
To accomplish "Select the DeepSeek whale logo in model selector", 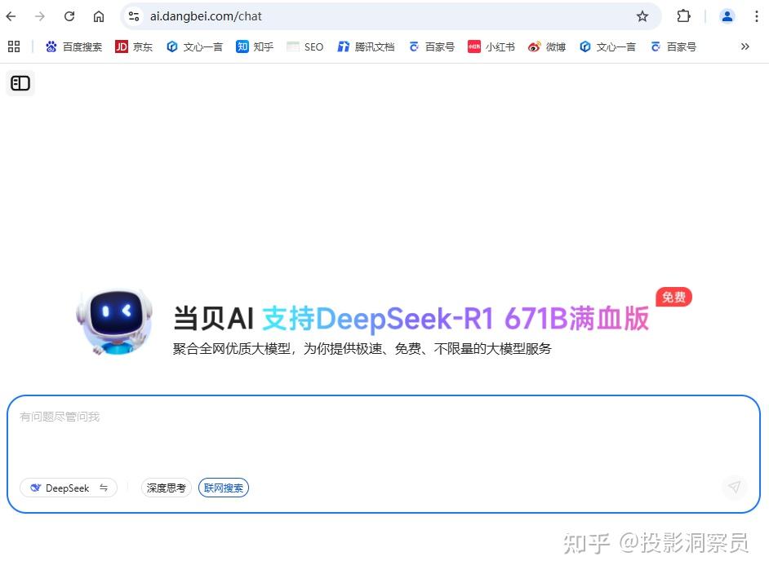I will [35, 487].
